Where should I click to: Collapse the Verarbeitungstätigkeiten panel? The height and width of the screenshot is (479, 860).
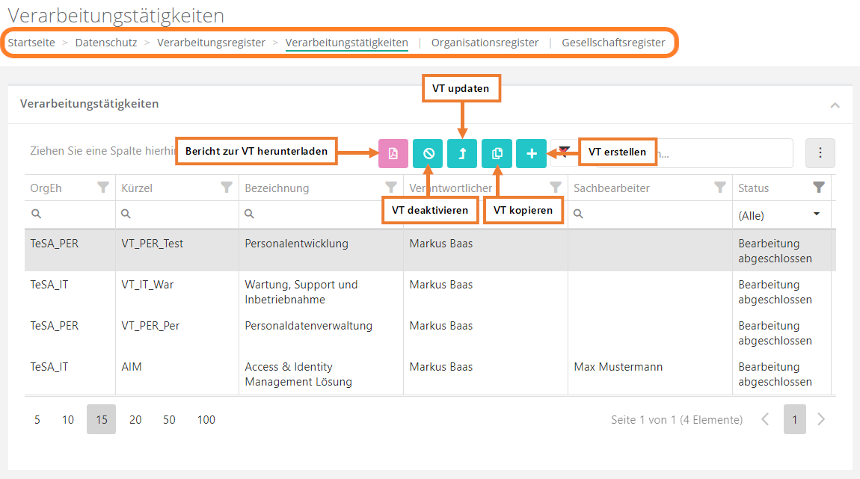pyautogui.click(x=835, y=105)
